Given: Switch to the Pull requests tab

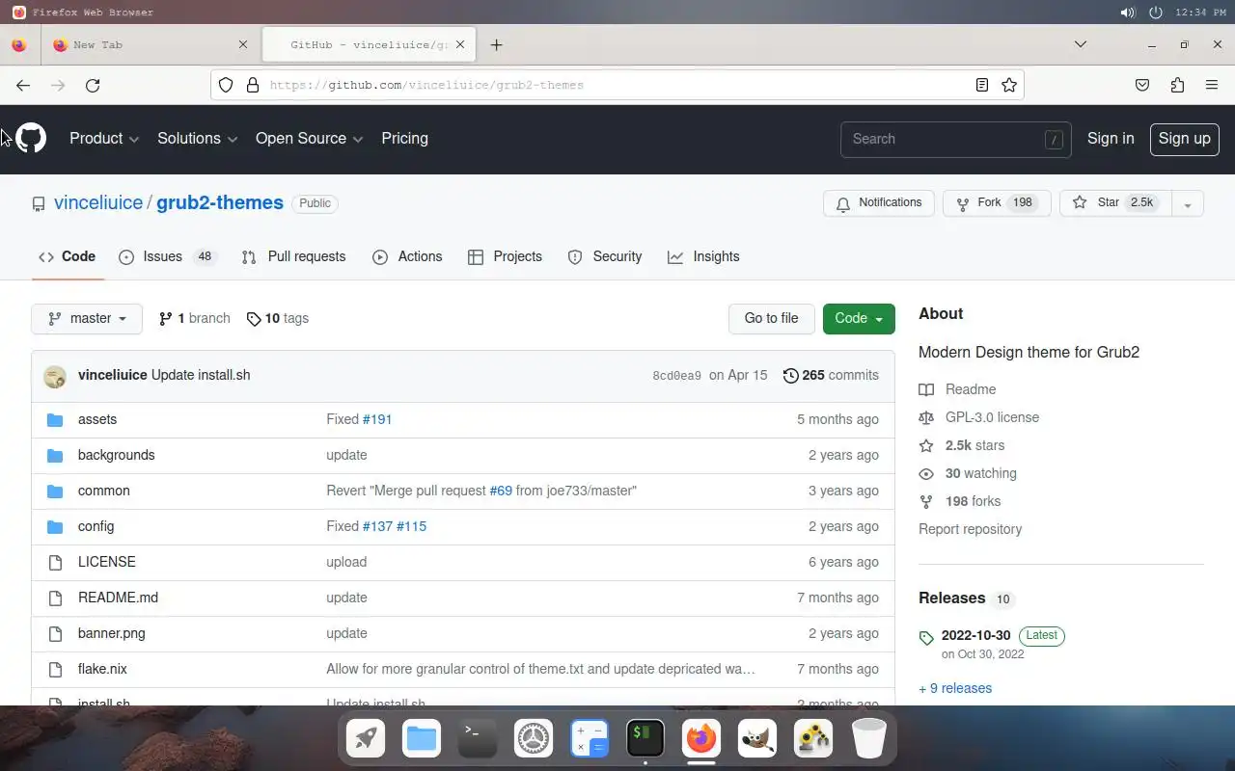Looking at the screenshot, I should [x=293, y=256].
